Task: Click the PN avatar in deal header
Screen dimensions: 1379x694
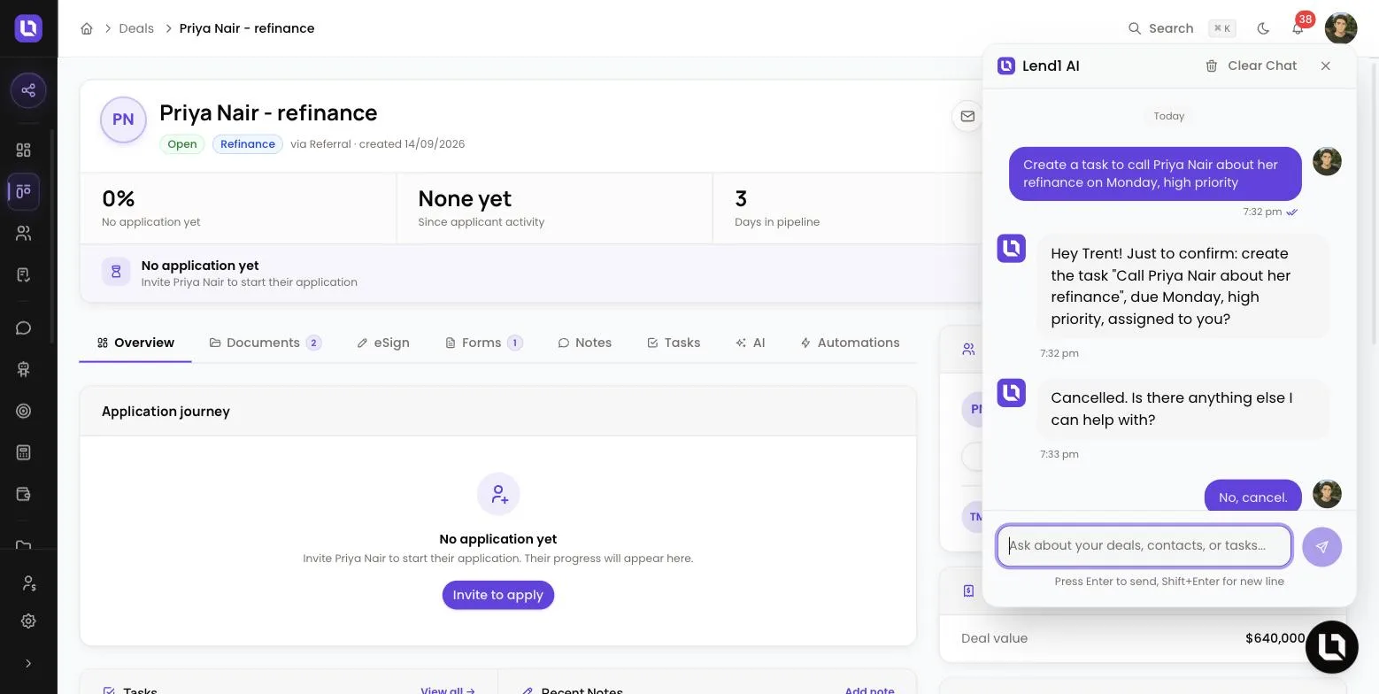Action: pos(123,120)
